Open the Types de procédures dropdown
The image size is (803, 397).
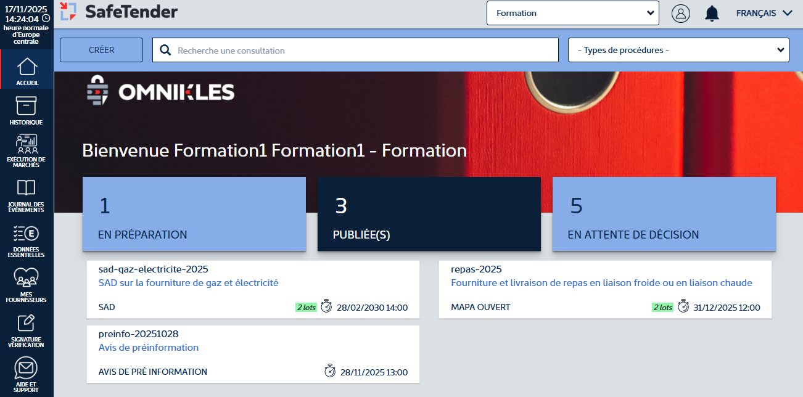point(678,50)
